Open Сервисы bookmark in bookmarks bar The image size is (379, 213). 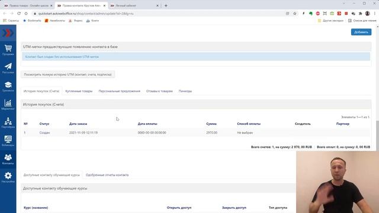point(11,21)
